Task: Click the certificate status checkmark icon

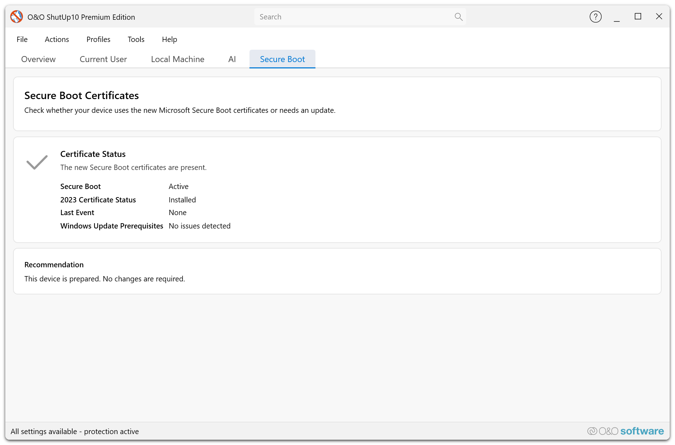Action: (x=37, y=162)
